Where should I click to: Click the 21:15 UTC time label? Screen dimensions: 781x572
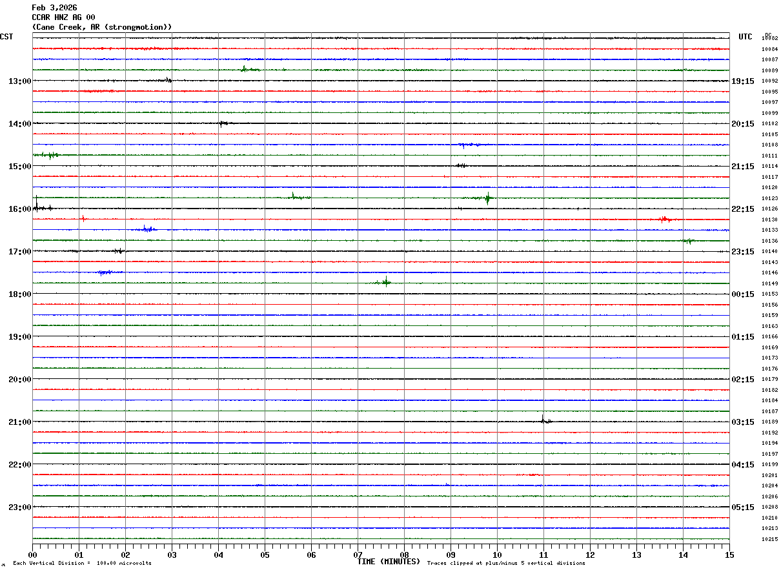pyautogui.click(x=743, y=167)
